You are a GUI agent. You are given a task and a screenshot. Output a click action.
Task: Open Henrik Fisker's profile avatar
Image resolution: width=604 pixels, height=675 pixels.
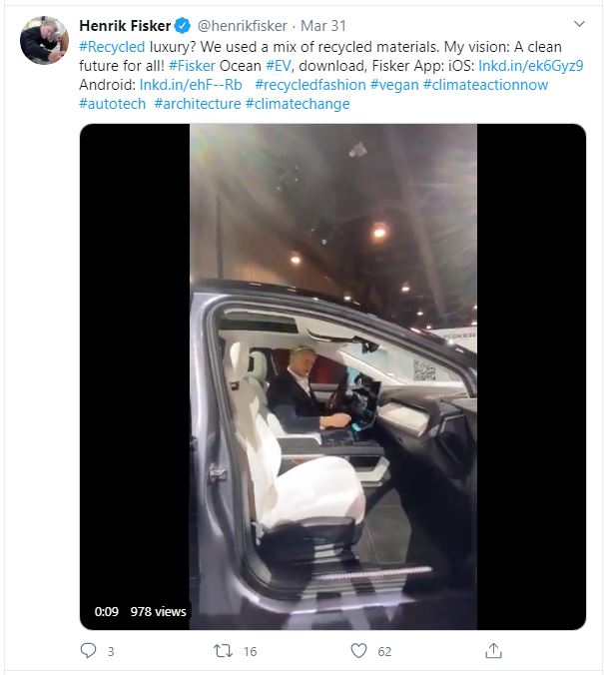tap(44, 40)
